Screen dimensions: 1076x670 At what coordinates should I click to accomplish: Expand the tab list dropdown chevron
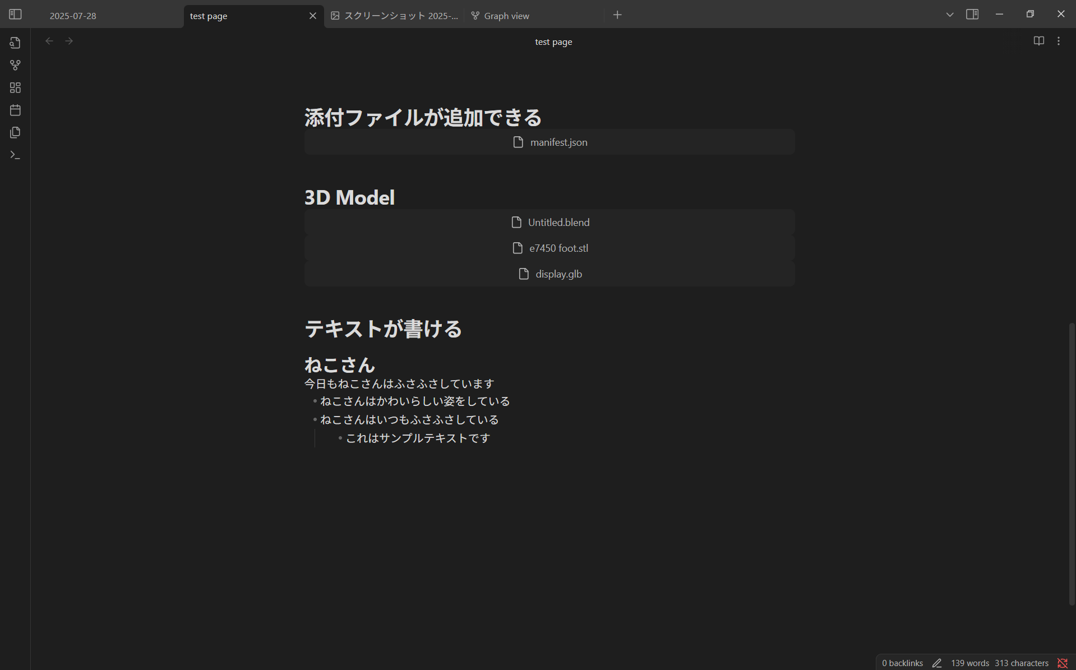pos(949,15)
